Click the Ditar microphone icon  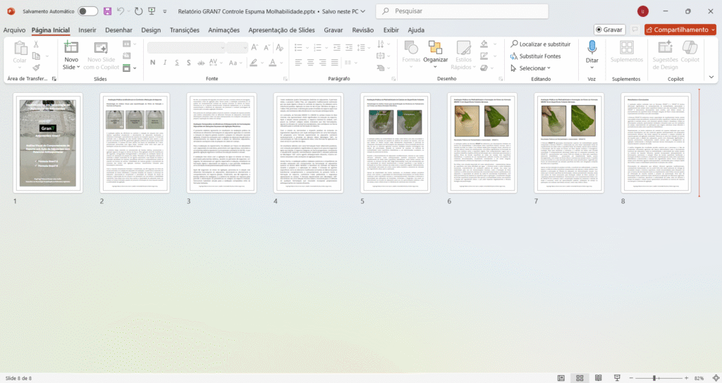point(592,47)
